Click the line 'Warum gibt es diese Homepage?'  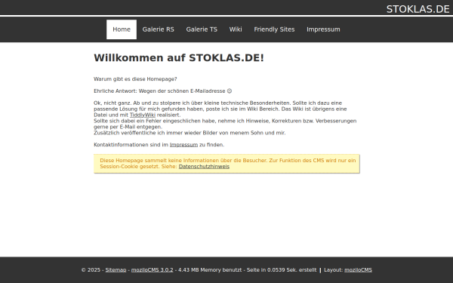point(135,79)
